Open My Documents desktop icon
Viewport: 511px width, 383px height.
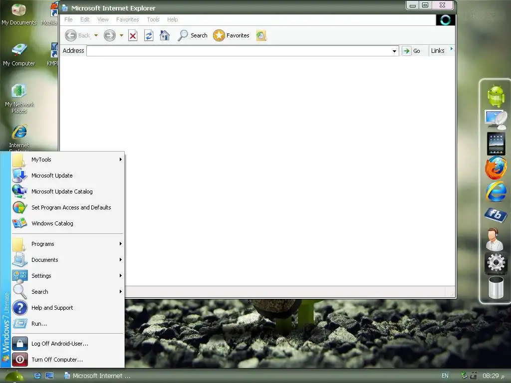click(18, 14)
